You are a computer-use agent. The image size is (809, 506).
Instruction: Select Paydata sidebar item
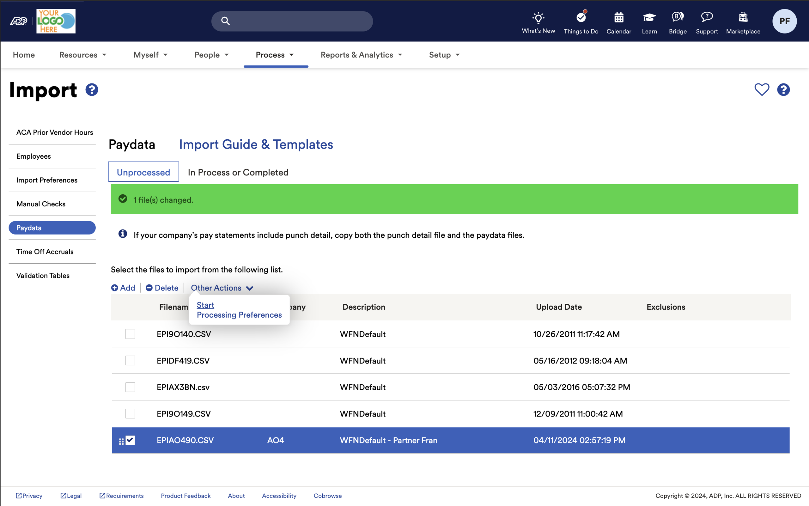(52, 228)
